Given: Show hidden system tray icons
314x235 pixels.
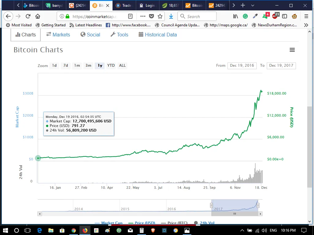Looking at the screenshot, I should [x=242, y=230].
